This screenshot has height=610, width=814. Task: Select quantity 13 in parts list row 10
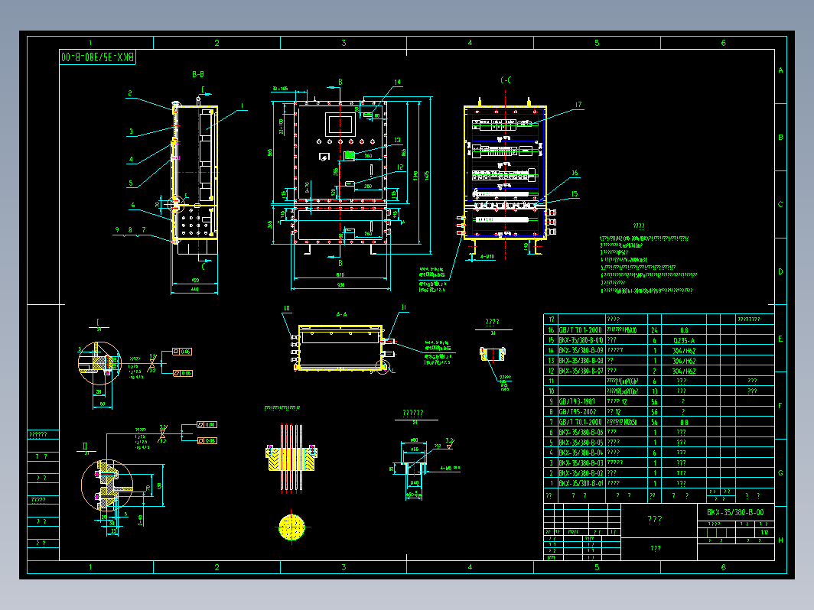click(654, 391)
